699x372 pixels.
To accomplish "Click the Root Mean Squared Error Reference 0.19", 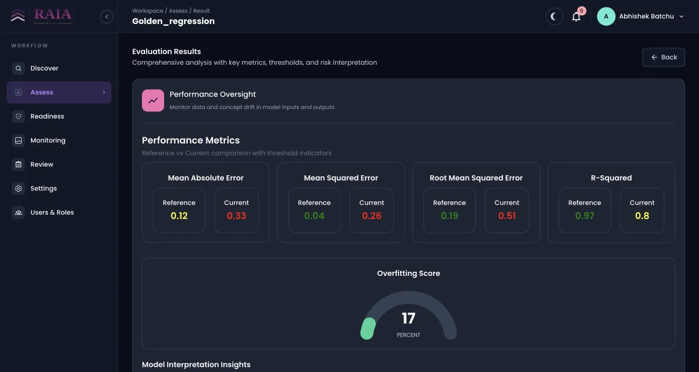I will 449,216.
